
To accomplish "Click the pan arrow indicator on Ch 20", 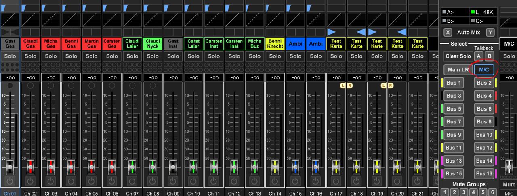I will click(x=402, y=32).
